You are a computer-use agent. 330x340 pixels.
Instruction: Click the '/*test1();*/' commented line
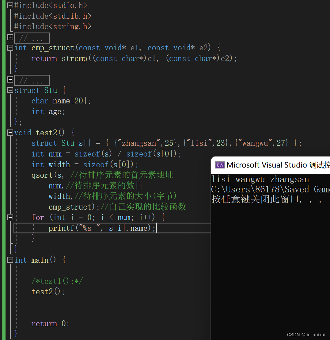click(57, 281)
